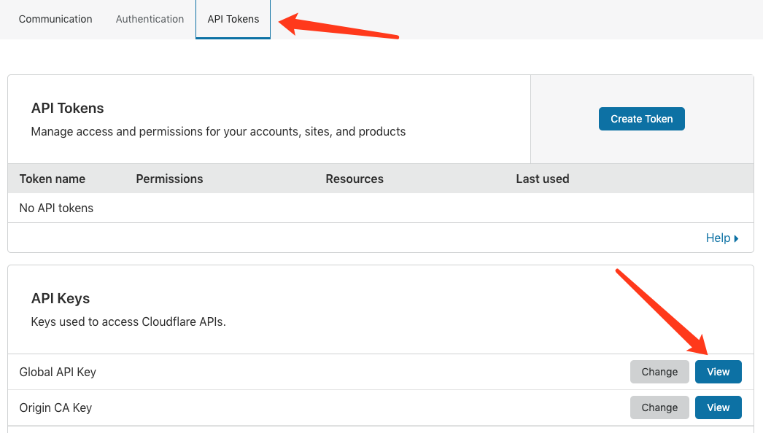This screenshot has height=433, width=763.
Task: Click the Help arrow icon
Action: [736, 238]
